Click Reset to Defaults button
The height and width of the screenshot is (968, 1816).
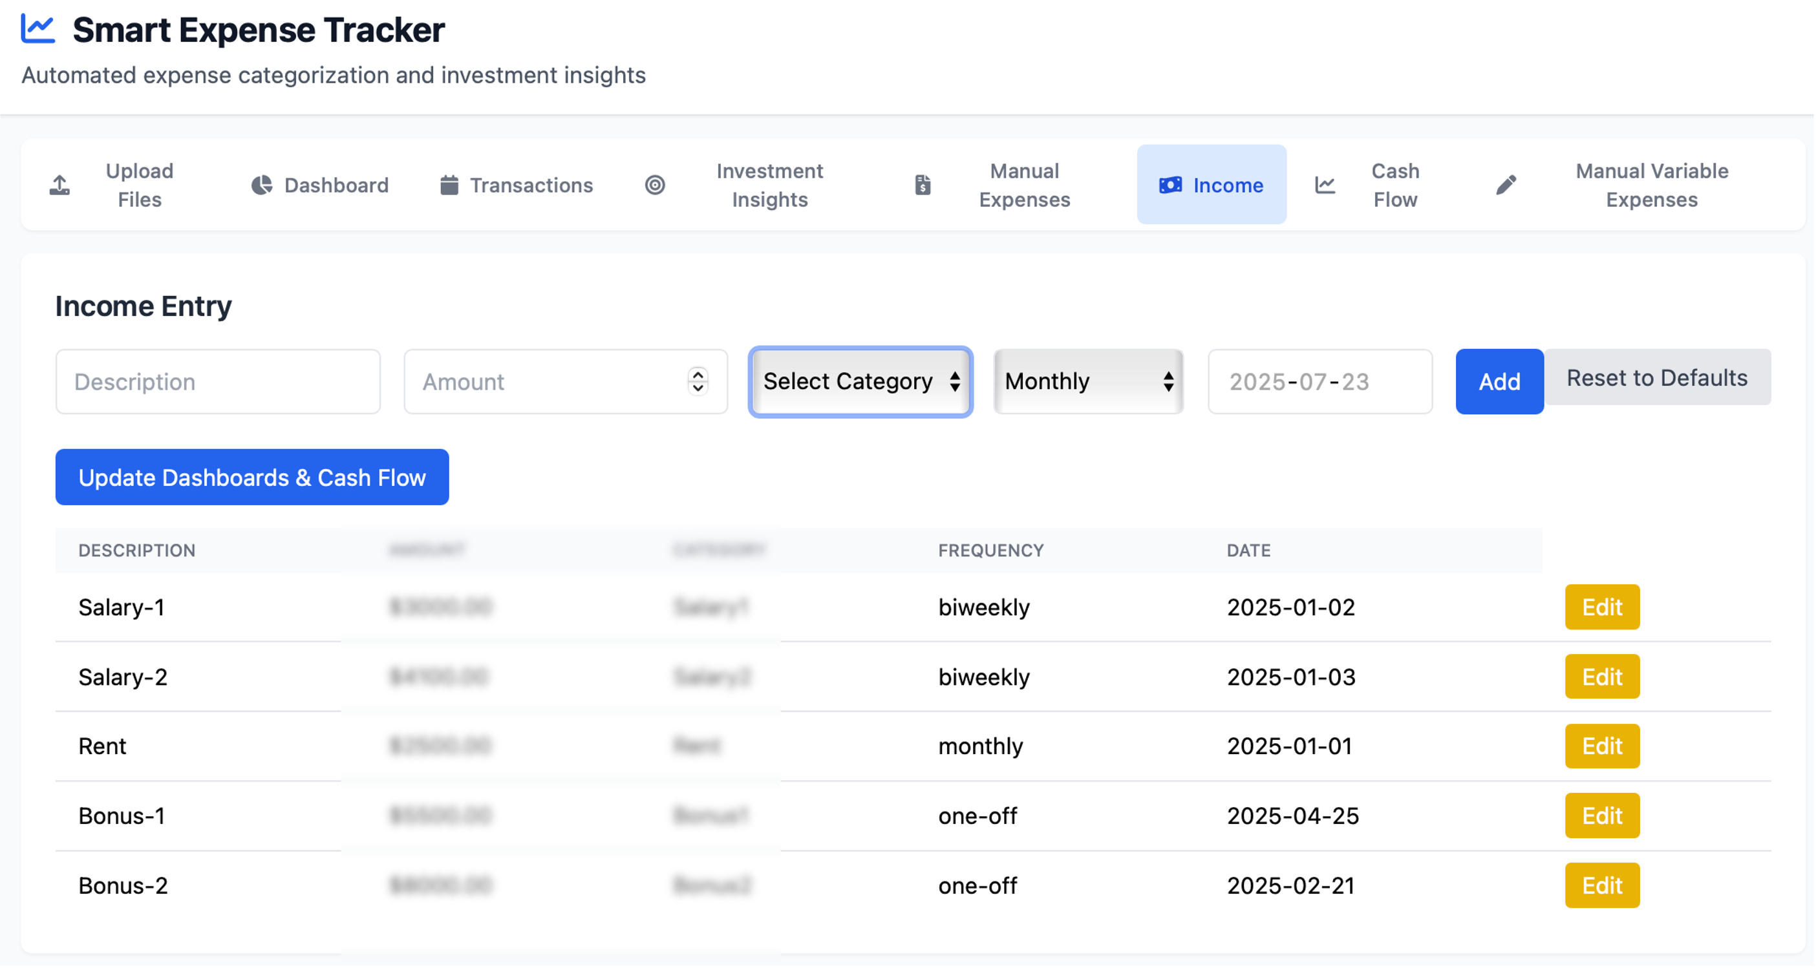[1657, 377]
